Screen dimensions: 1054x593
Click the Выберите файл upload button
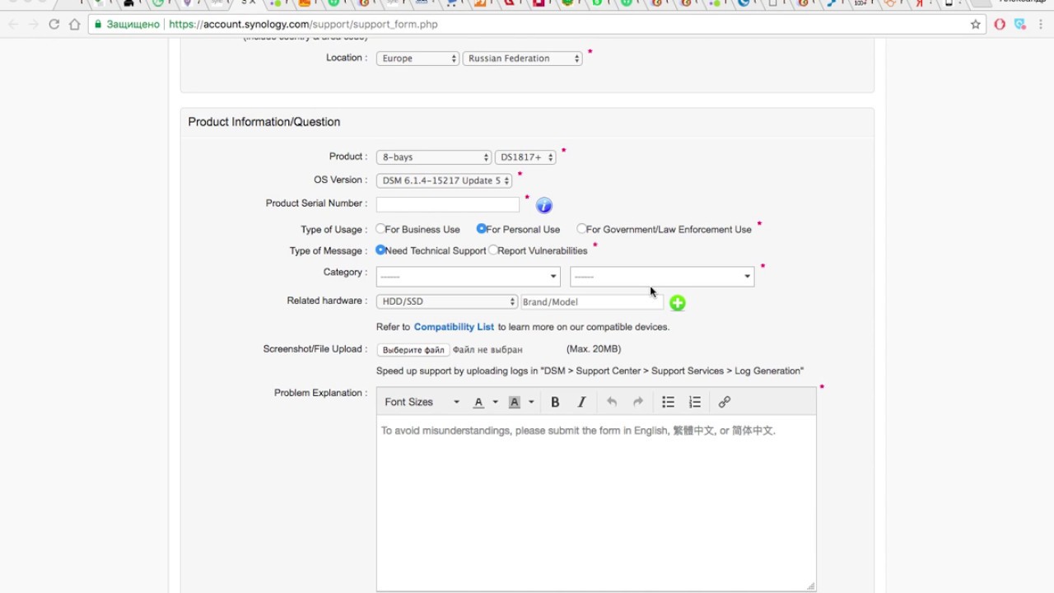[413, 350]
